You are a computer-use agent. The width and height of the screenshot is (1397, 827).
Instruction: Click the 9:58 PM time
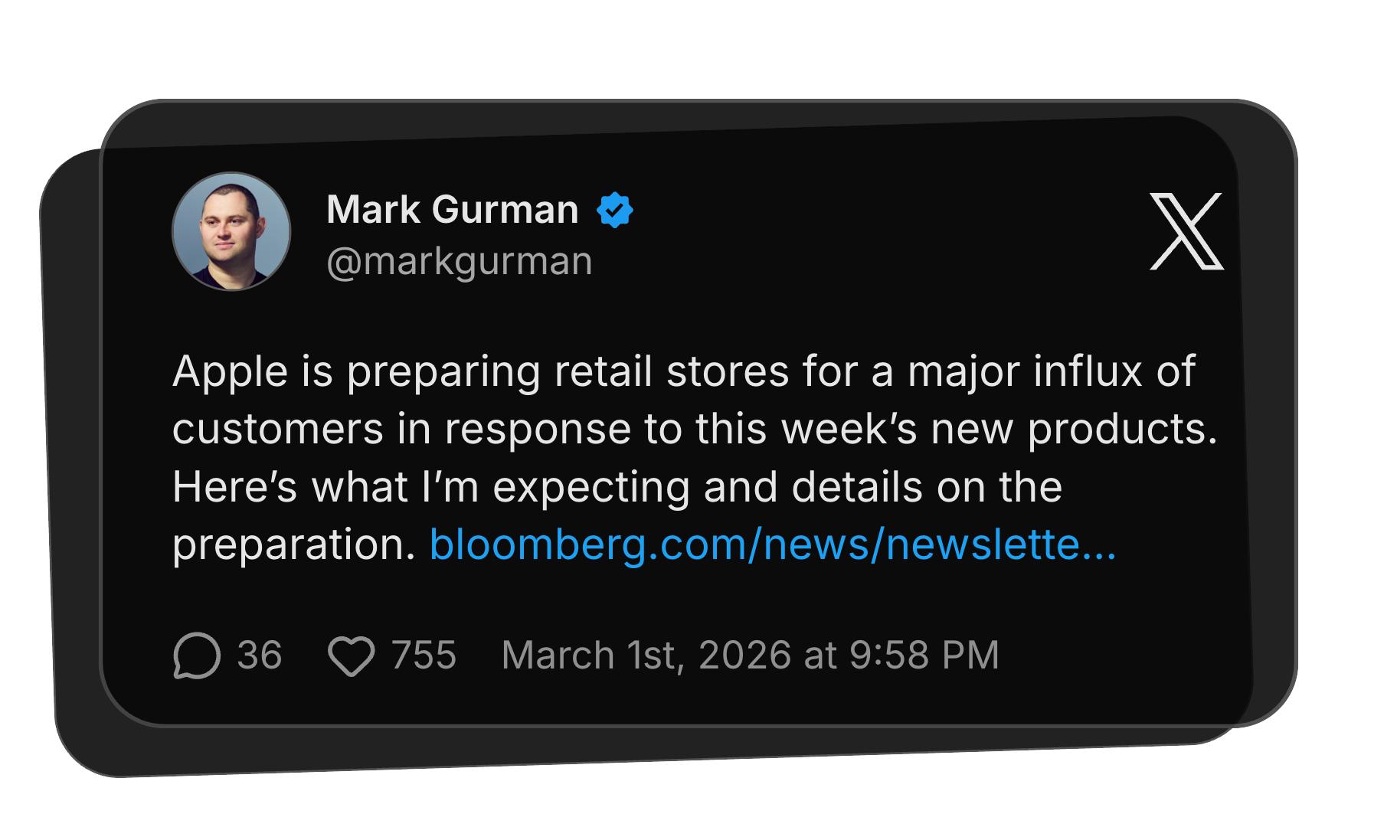click(924, 655)
